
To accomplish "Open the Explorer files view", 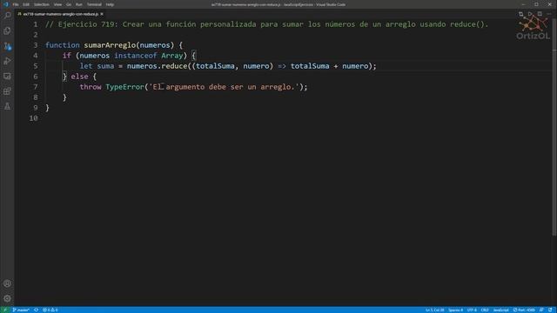I will [7, 31].
